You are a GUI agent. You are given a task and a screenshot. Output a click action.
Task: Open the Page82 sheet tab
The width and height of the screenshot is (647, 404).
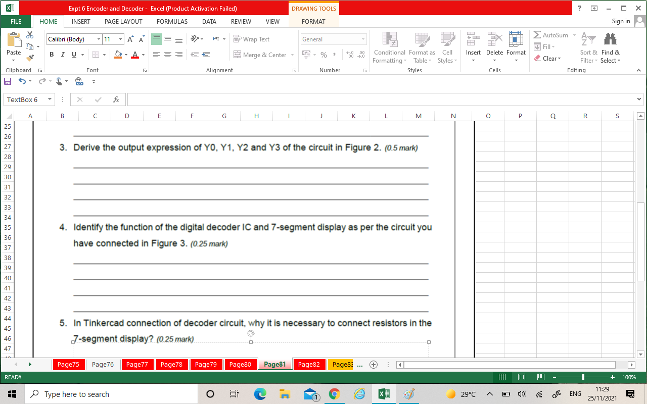(x=309, y=364)
